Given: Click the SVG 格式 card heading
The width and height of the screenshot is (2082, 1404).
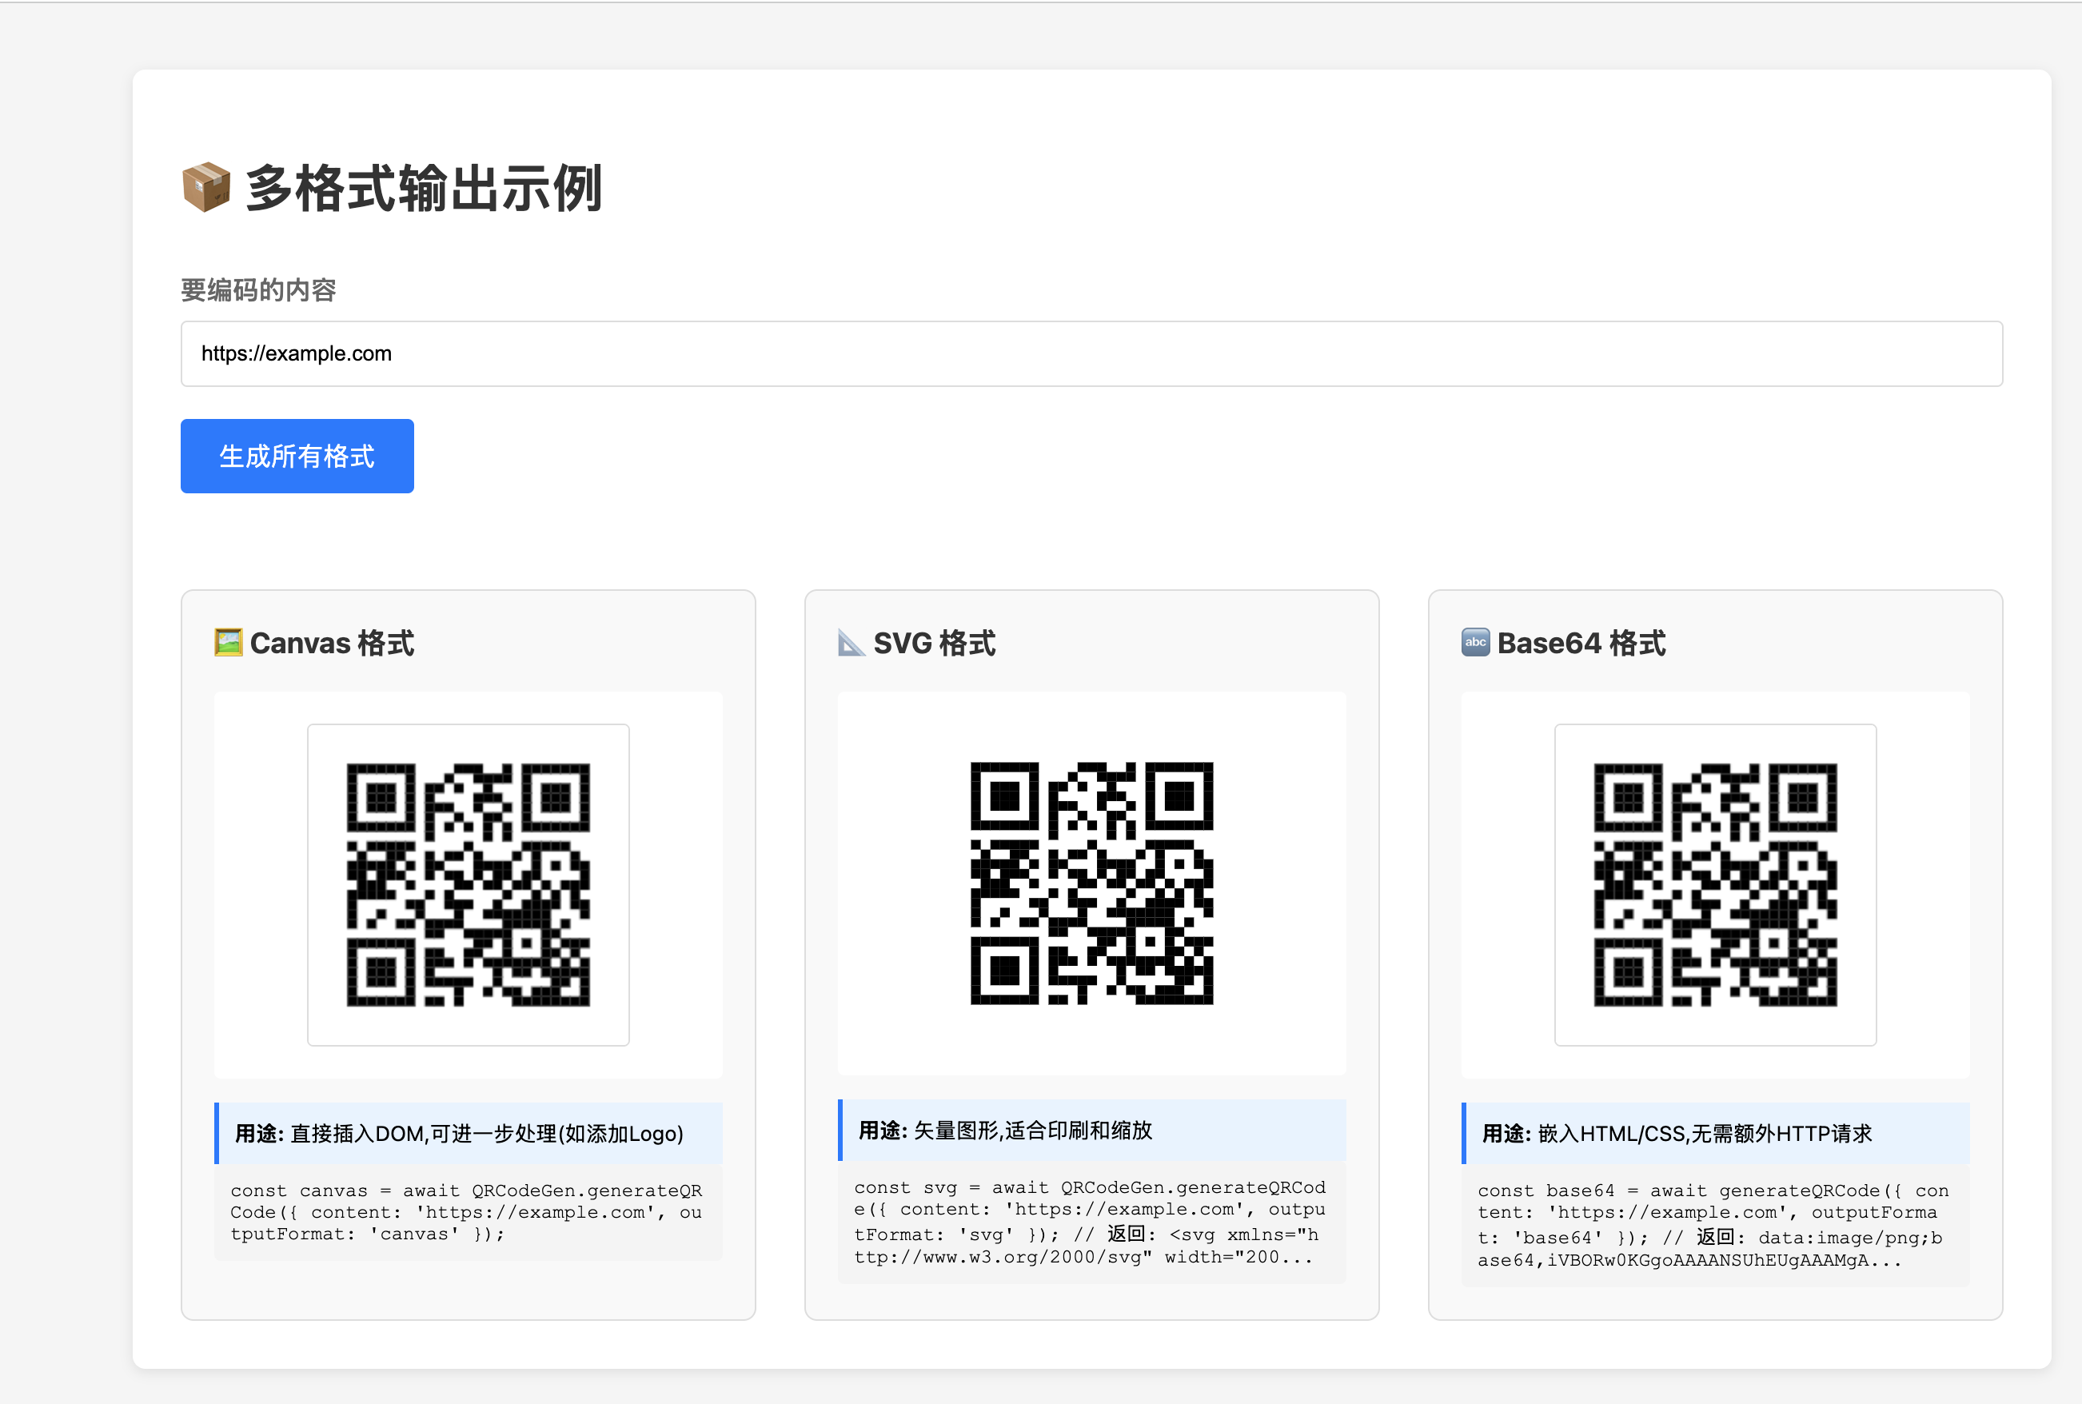Looking at the screenshot, I should (x=933, y=643).
